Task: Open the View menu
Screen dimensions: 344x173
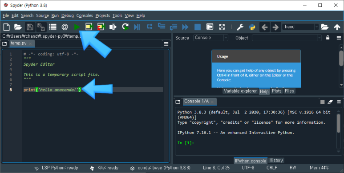Action: point(129,16)
